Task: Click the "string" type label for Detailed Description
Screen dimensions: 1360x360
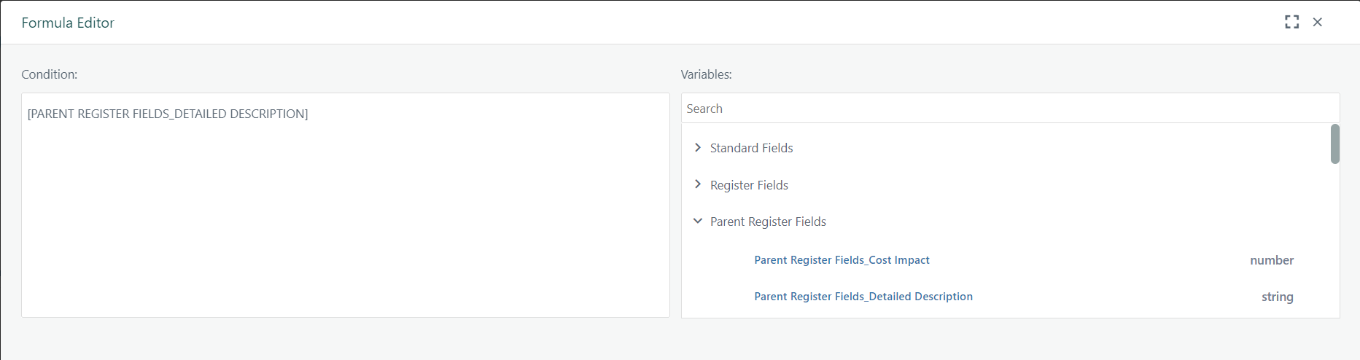Action: (1277, 297)
